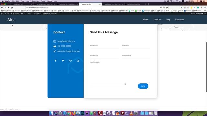Screen dimensions: 207x116
Task: Click the browser back arrow button
Action: click(2, 8)
